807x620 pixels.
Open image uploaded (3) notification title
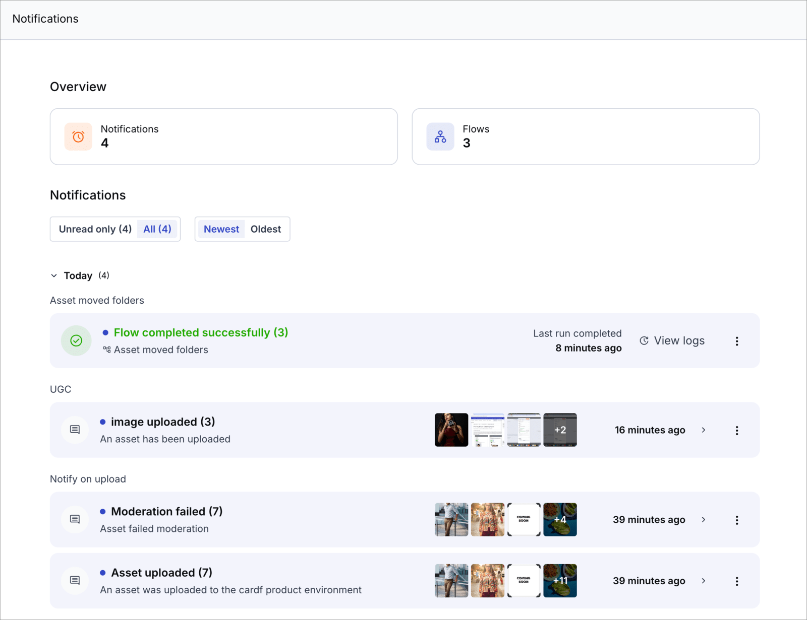coord(163,422)
